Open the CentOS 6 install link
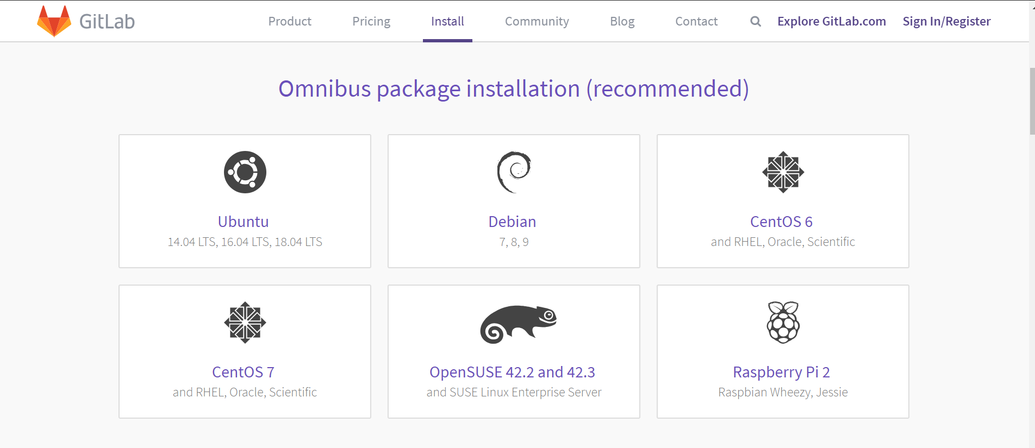 point(782,222)
